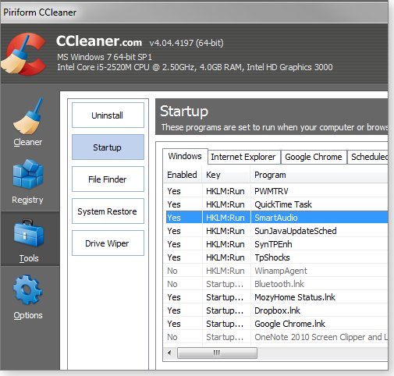Switch to the Internet Explorer tab
The height and width of the screenshot is (376, 394).
pyautogui.click(x=243, y=157)
